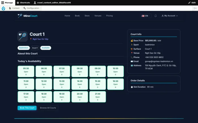The height and width of the screenshot is (123, 198).
Task: Click the notifications bell icon
Action: (x=156, y=16)
